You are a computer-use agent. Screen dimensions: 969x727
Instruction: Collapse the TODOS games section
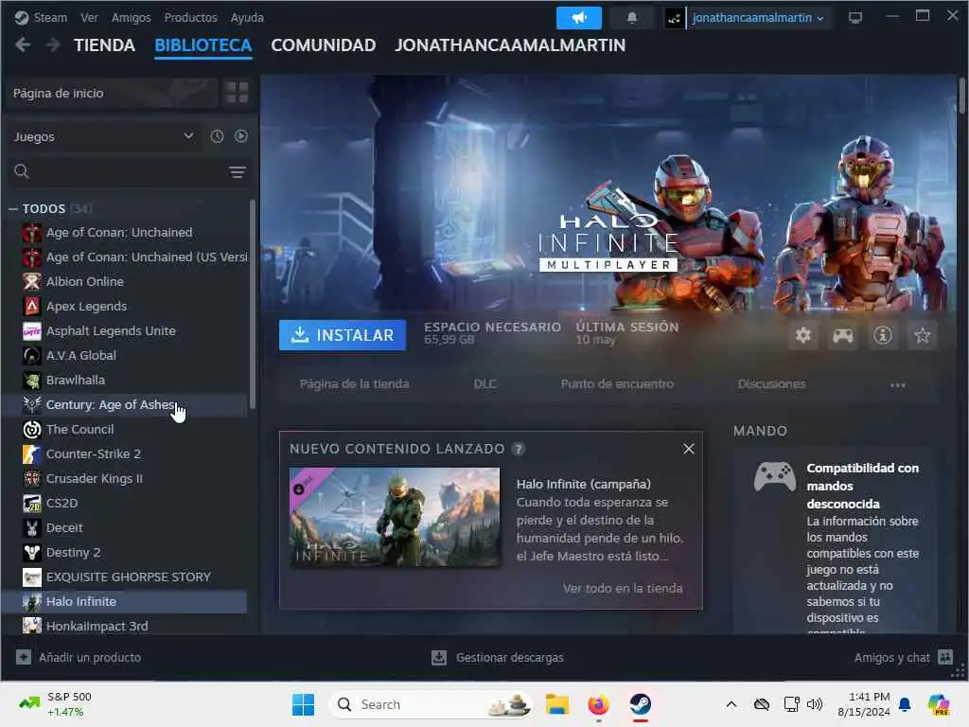tap(13, 209)
